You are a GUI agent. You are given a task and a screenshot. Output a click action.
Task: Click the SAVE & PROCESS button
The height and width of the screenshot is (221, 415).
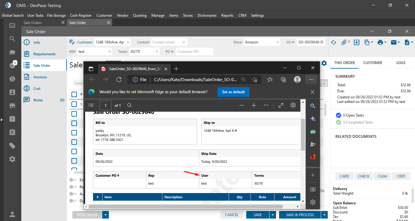300,215
